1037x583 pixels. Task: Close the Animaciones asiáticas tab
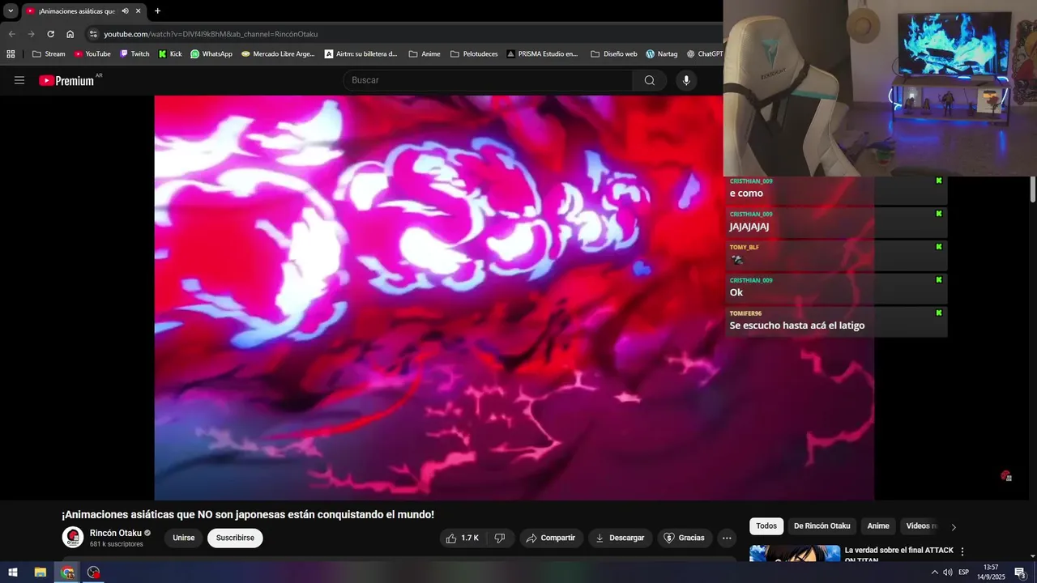click(x=139, y=11)
